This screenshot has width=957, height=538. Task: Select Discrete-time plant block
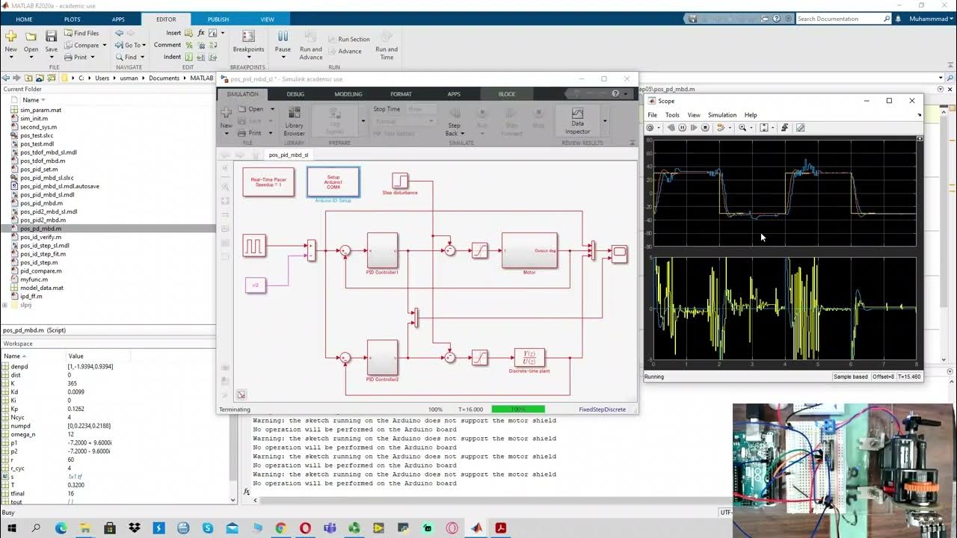click(529, 358)
